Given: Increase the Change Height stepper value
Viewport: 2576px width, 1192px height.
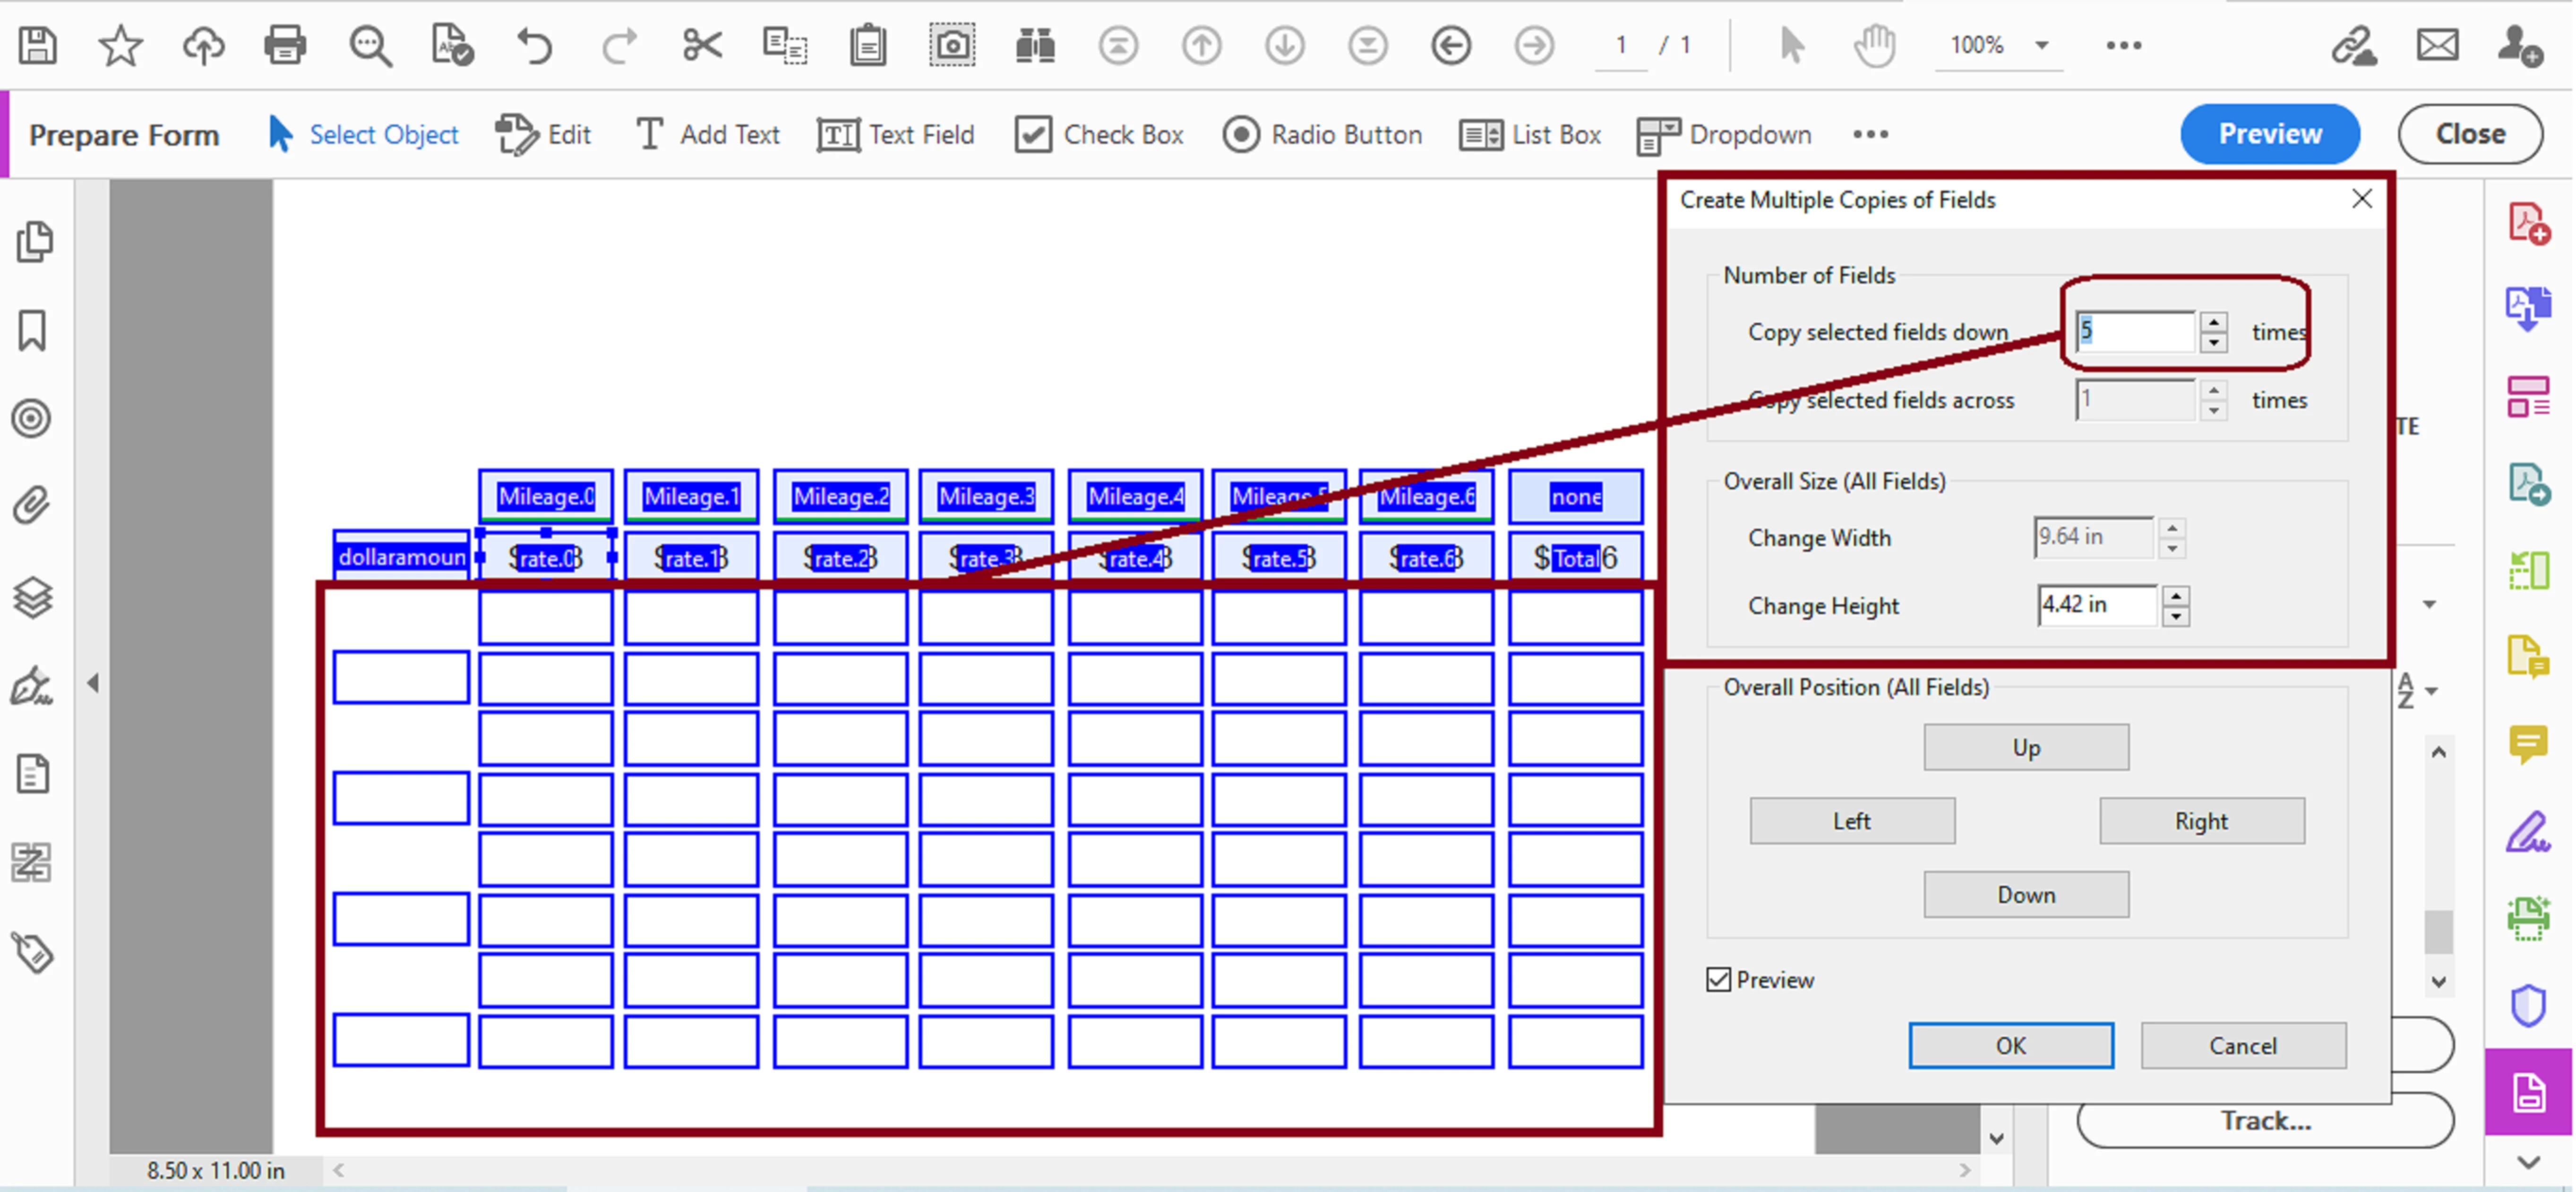Looking at the screenshot, I should click(x=2176, y=596).
